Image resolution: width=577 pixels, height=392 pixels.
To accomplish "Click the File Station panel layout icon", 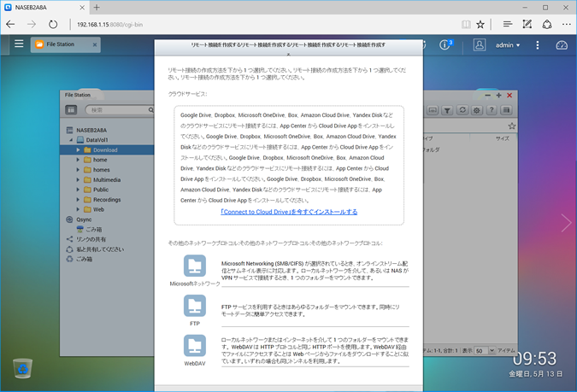I will (507, 110).
